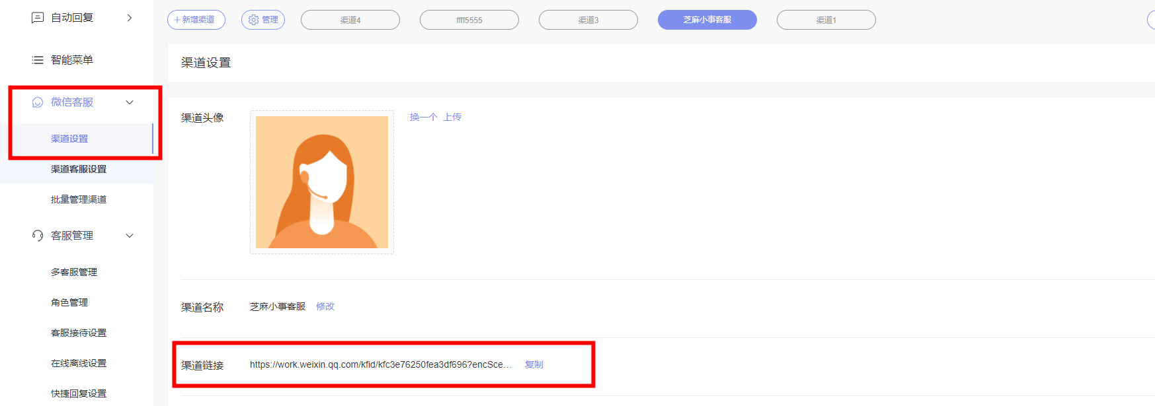This screenshot has height=406, width=1155.
Task: Open 渠道客服设置 in the sidebar
Action: 77,169
